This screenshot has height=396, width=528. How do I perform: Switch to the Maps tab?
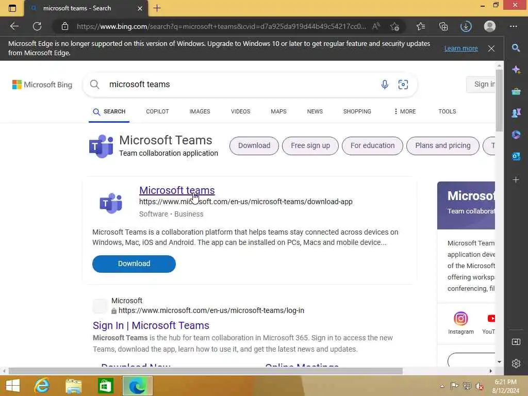[x=278, y=111]
